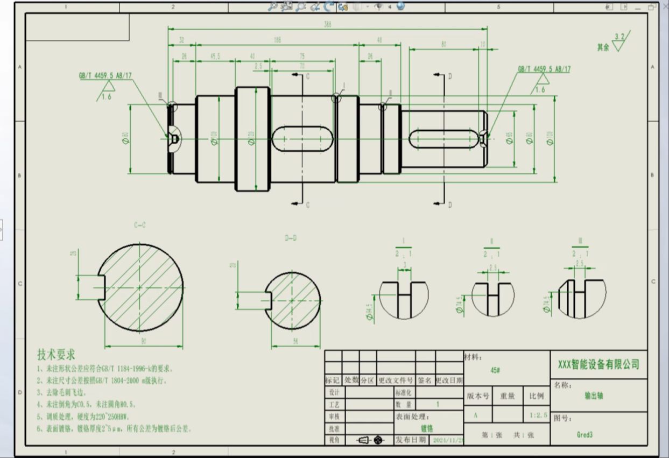
Task: Select the overall length dimension 368
Action: [x=327, y=24]
